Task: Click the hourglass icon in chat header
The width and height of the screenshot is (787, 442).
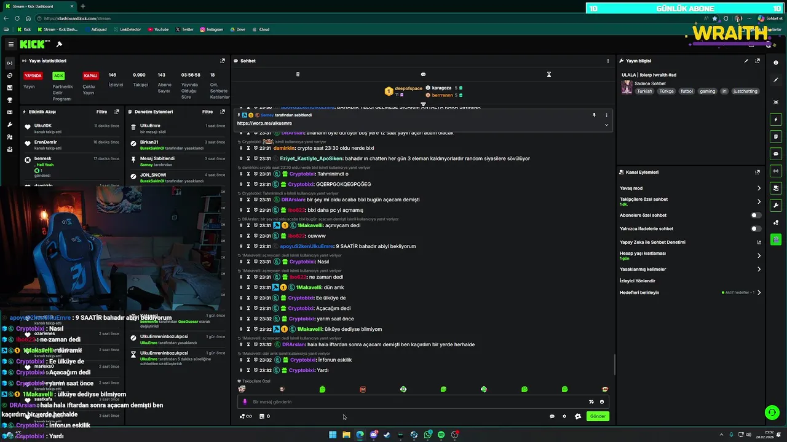Action: 549,74
